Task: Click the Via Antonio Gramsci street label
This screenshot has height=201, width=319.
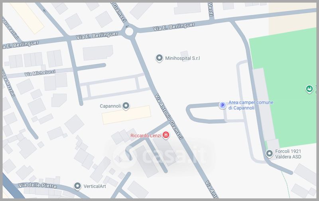Action: [x=169, y=116]
